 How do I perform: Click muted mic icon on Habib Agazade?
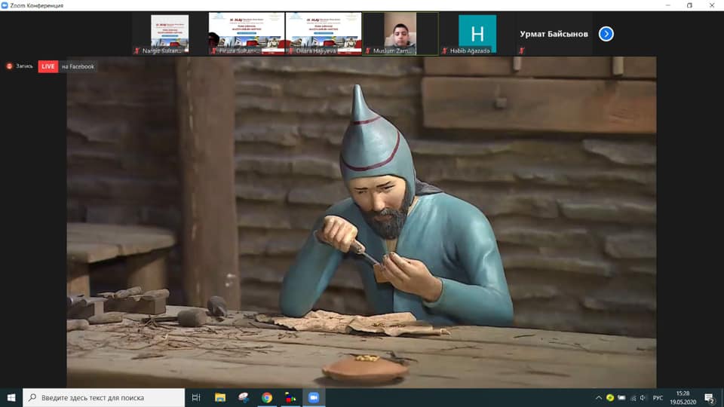pyautogui.click(x=445, y=50)
